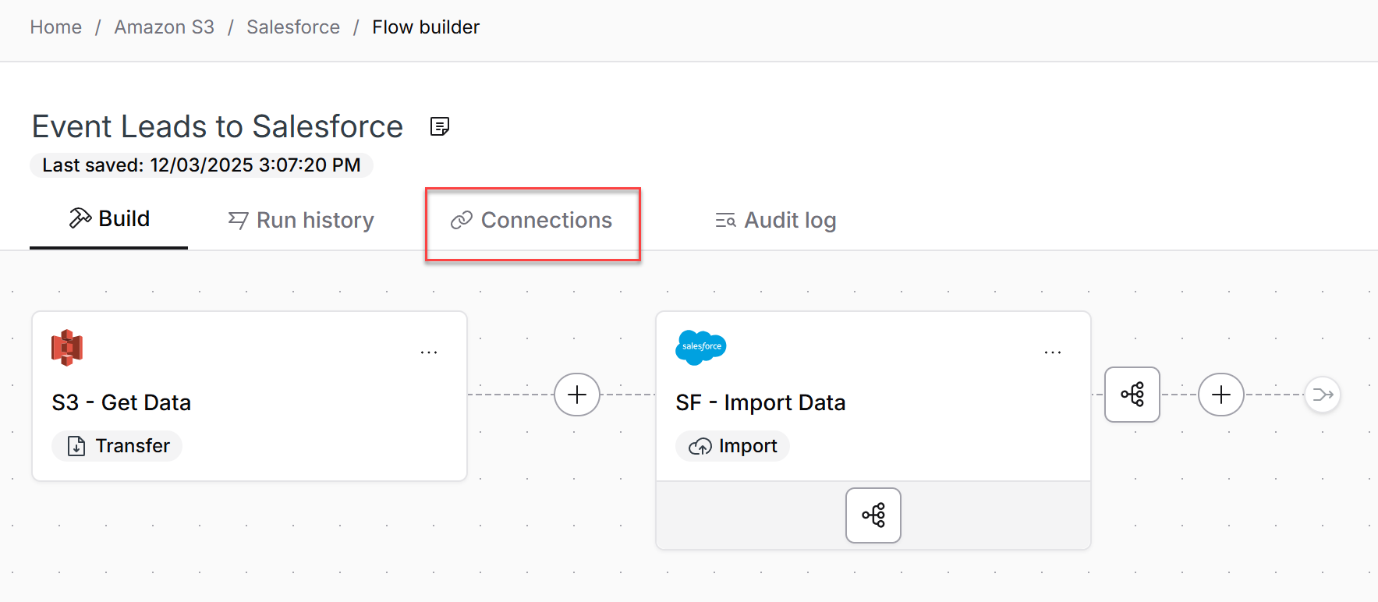Open the flow notes icon beside title
The height and width of the screenshot is (602, 1378).
[440, 126]
